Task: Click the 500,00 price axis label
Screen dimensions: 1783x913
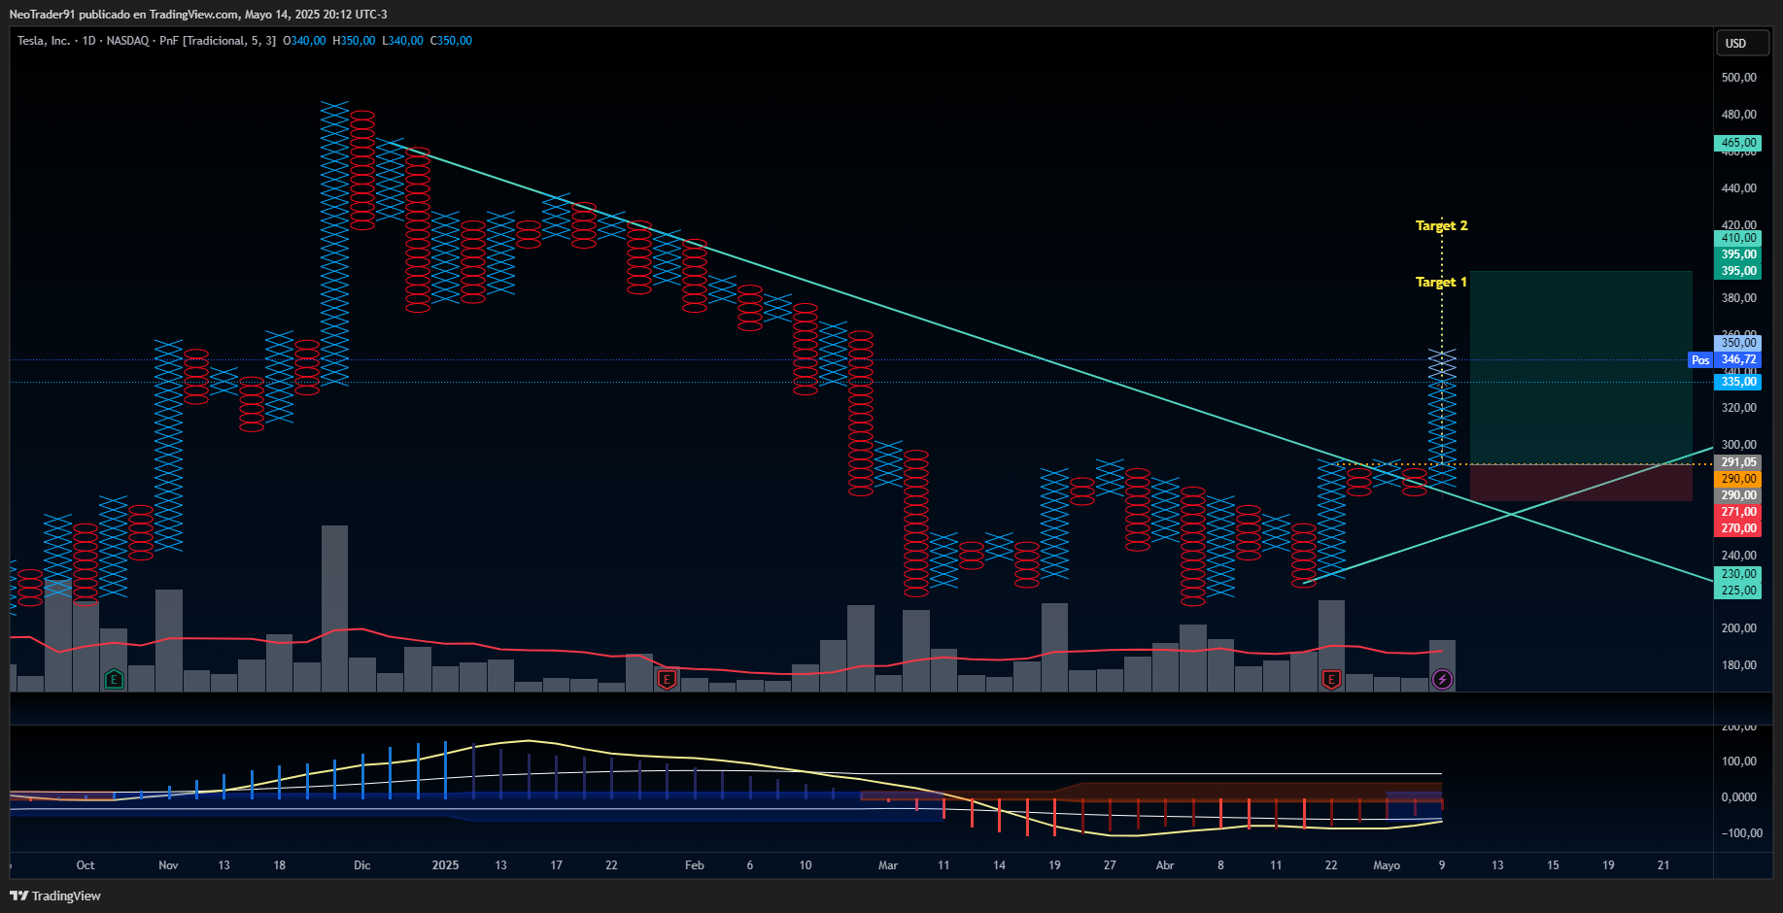Action: 1738,78
